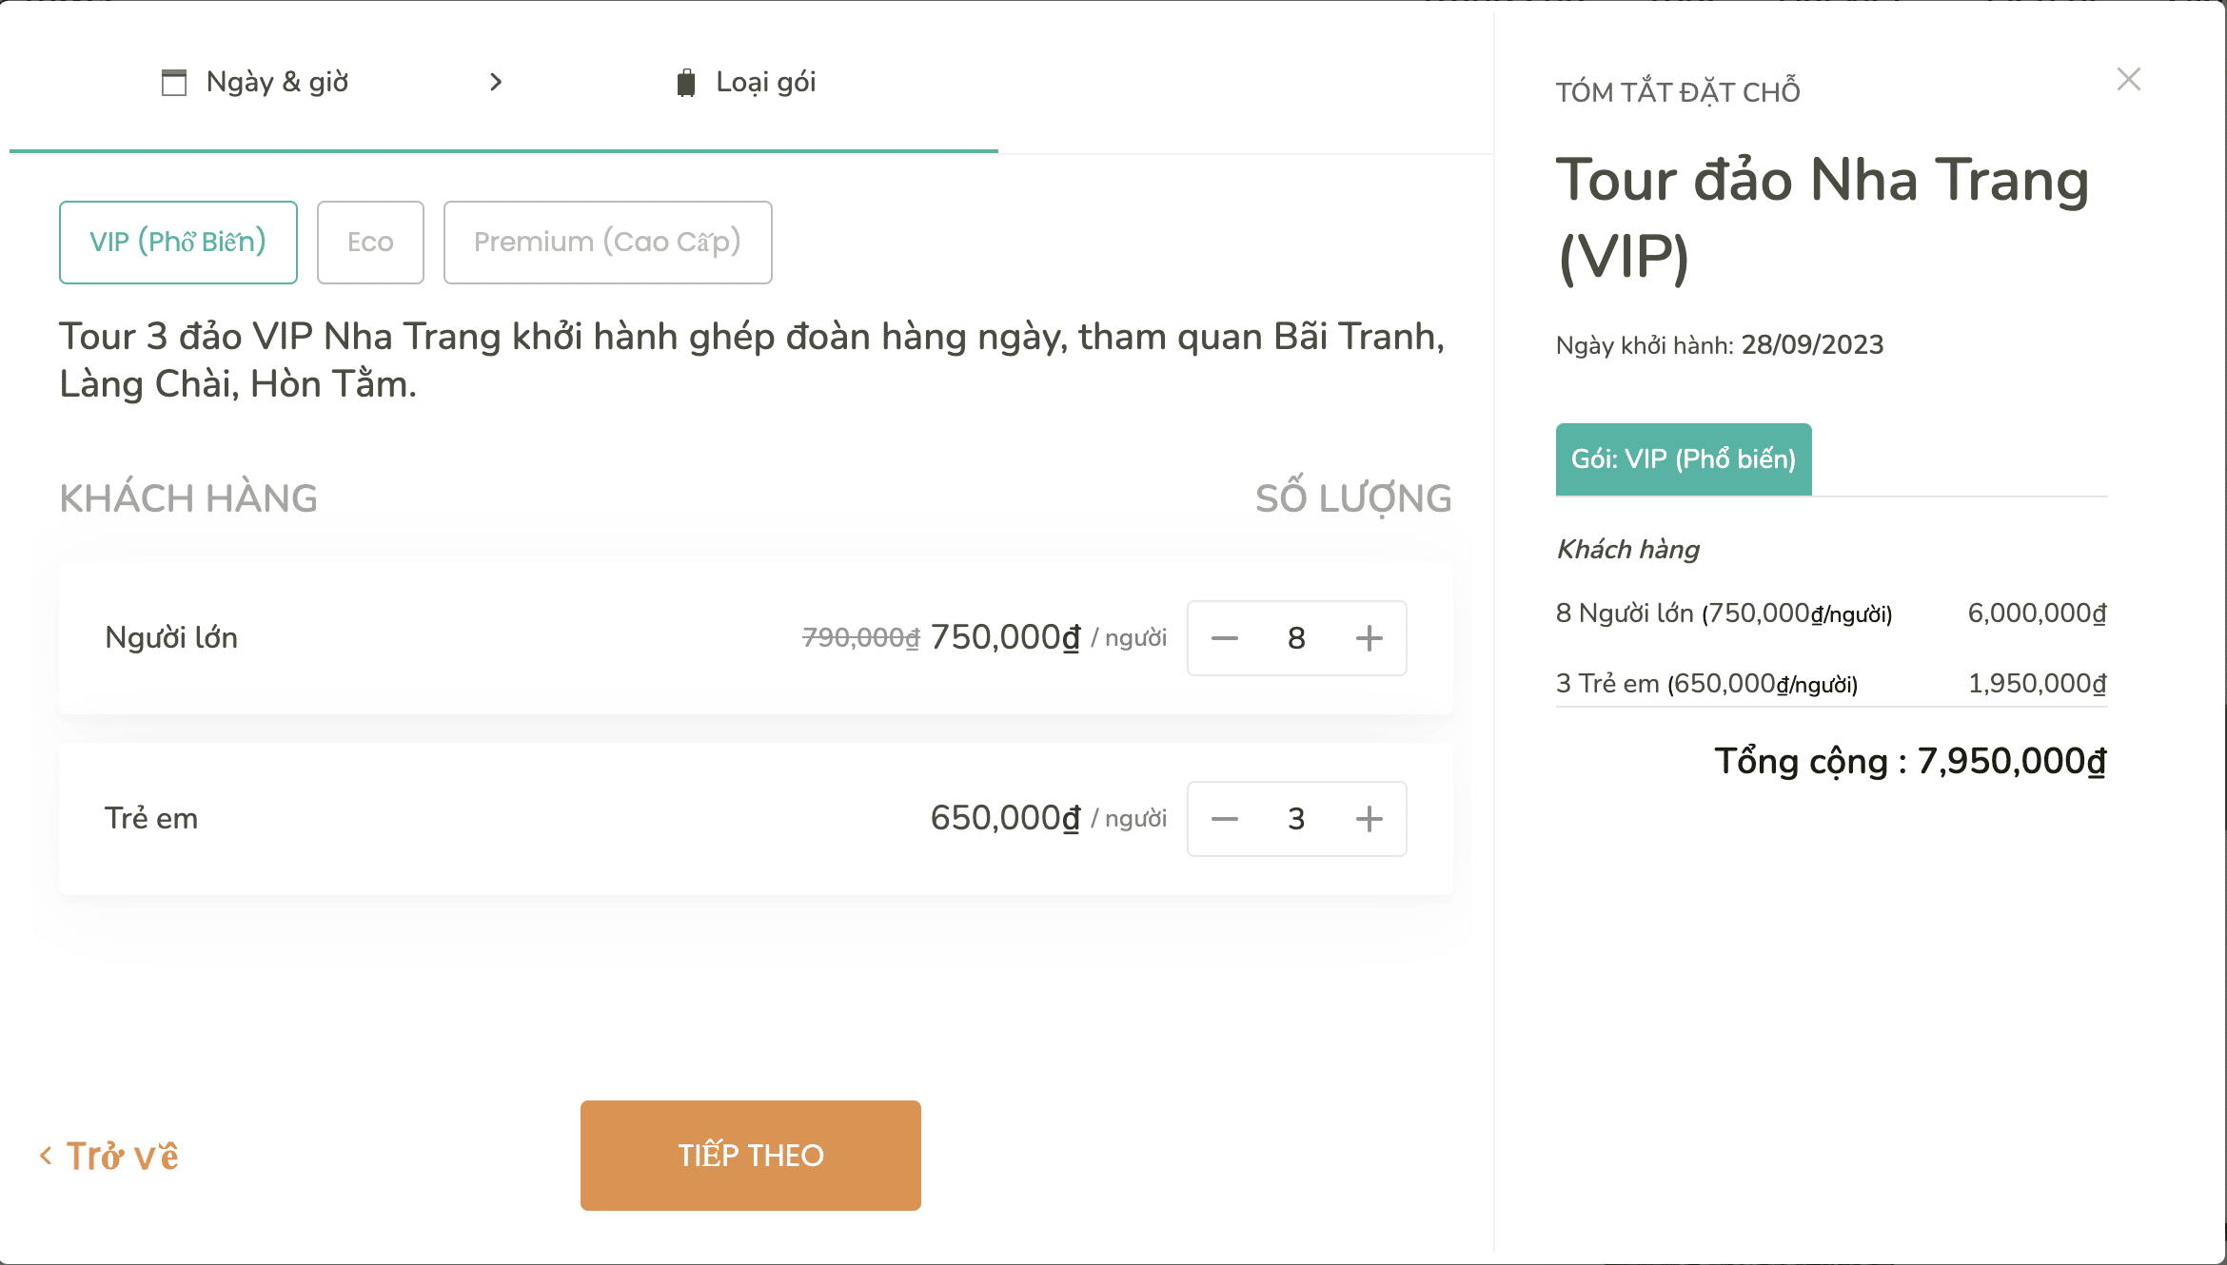The height and width of the screenshot is (1265, 2227).
Task: Increase the Người lớn quantity with plus
Action: 1369,638
